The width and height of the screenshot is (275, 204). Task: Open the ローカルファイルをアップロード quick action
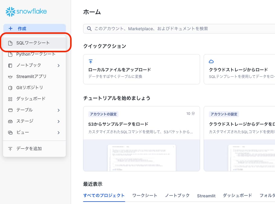click(141, 69)
